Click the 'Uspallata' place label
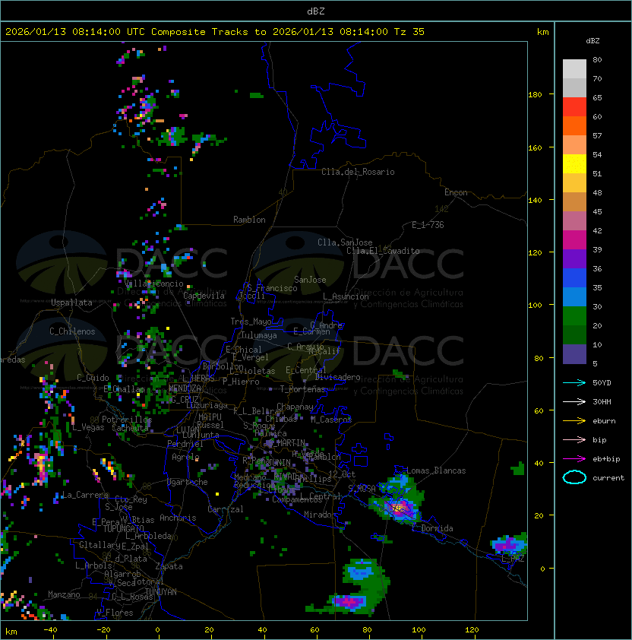The height and width of the screenshot is (640, 632). (72, 303)
